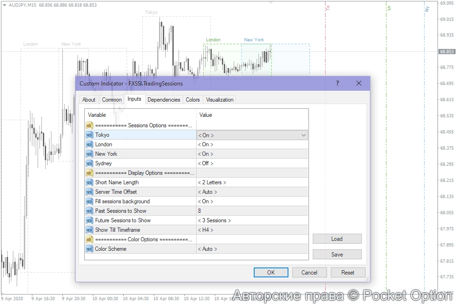
Task: Click the Load button
Action: coord(337,239)
